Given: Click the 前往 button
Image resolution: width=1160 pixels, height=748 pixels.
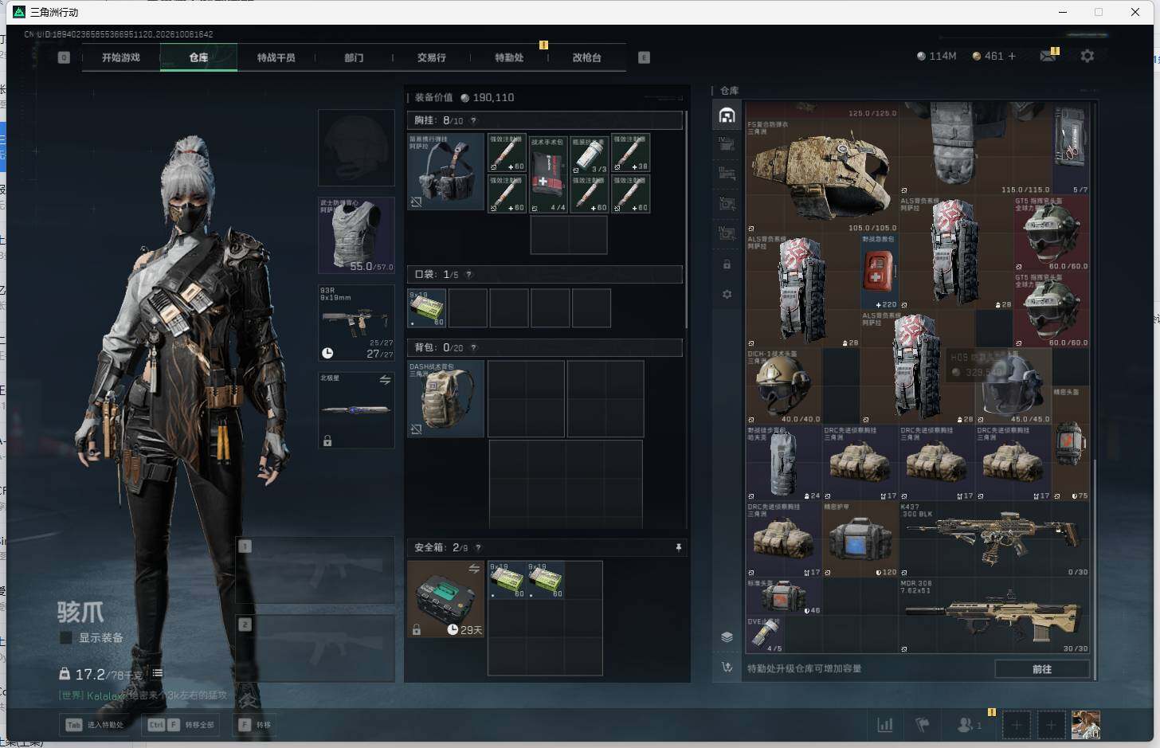Looking at the screenshot, I should 1042,669.
